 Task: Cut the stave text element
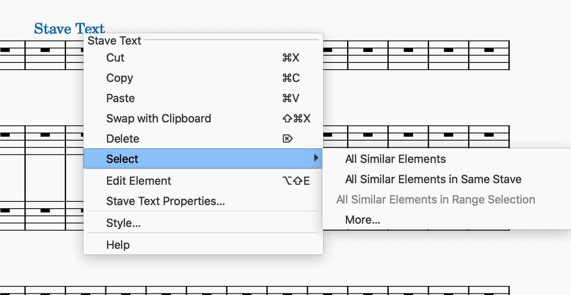(x=115, y=58)
